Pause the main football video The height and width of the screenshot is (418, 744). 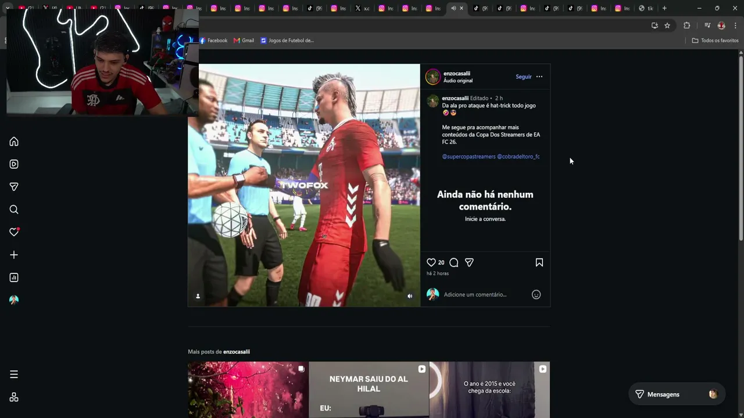tap(303, 185)
